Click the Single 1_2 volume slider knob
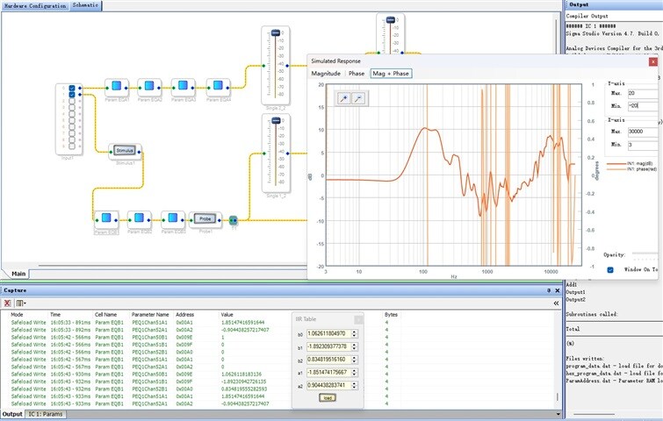 (x=276, y=120)
